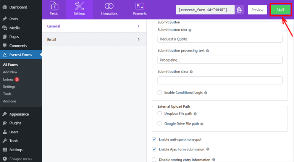Image resolution: width=294 pixels, height=162 pixels.
Task: Uncheck Enable anti-spam honeypot
Action: point(154,139)
